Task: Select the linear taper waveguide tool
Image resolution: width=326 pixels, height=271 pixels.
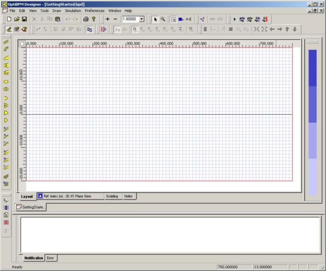Action: pyautogui.click(x=6, y=58)
